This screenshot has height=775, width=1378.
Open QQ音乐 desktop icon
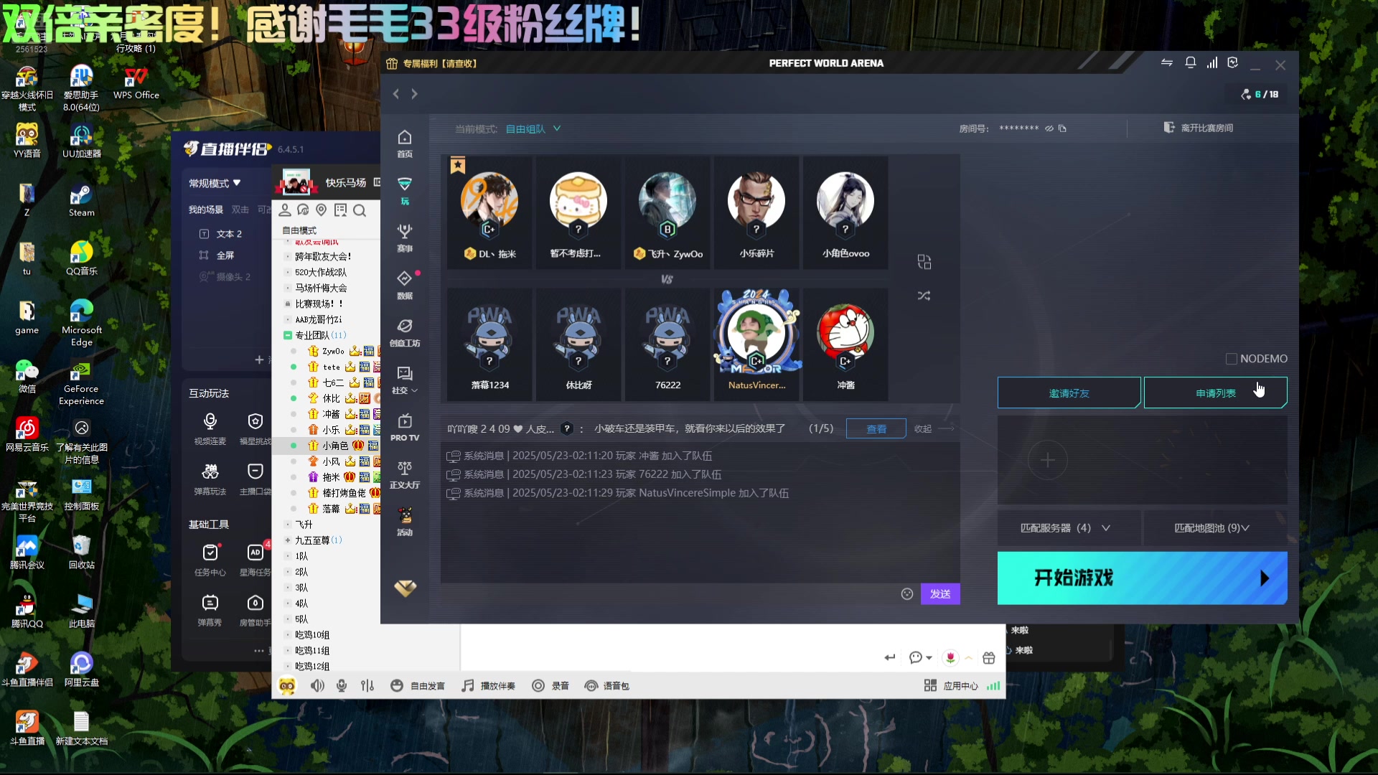point(82,259)
